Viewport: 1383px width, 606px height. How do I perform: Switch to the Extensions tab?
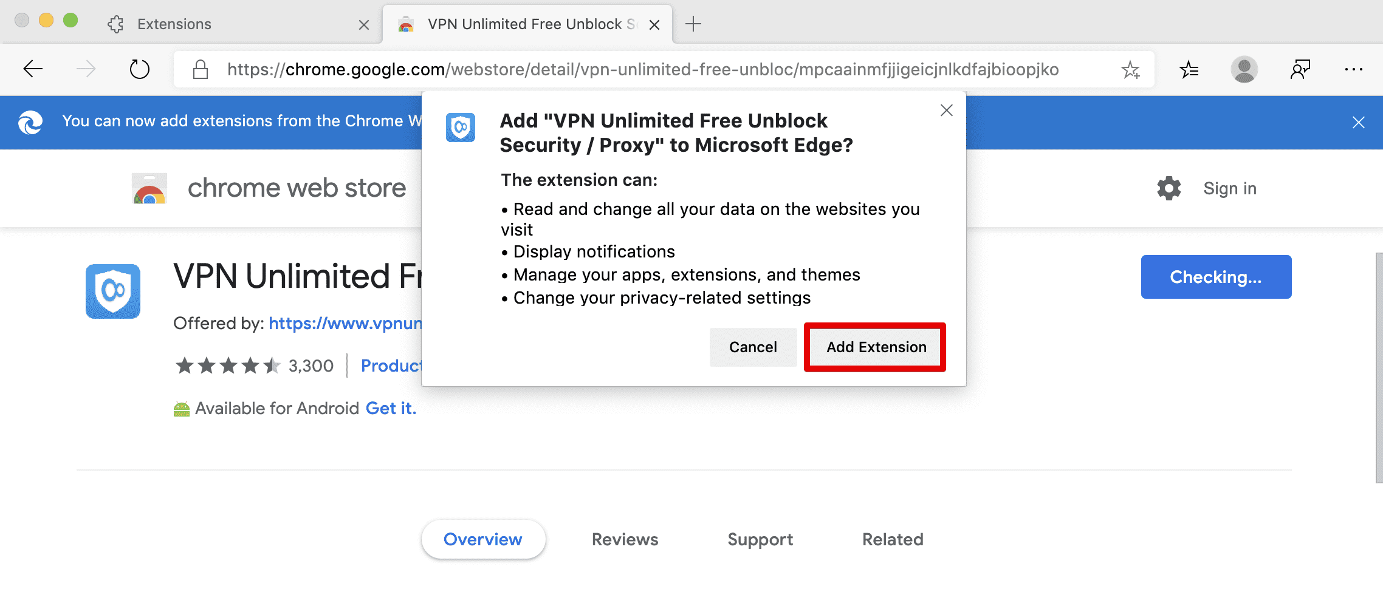(173, 24)
